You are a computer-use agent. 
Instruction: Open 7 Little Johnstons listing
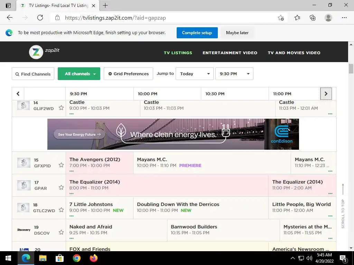(x=99, y=207)
